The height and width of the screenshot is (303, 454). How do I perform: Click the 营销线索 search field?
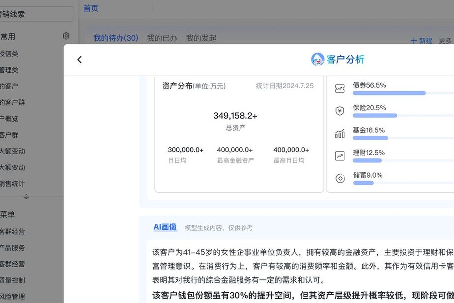pos(36,14)
